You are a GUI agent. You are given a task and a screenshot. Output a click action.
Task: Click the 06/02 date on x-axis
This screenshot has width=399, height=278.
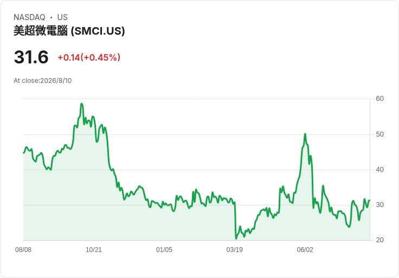click(x=305, y=250)
